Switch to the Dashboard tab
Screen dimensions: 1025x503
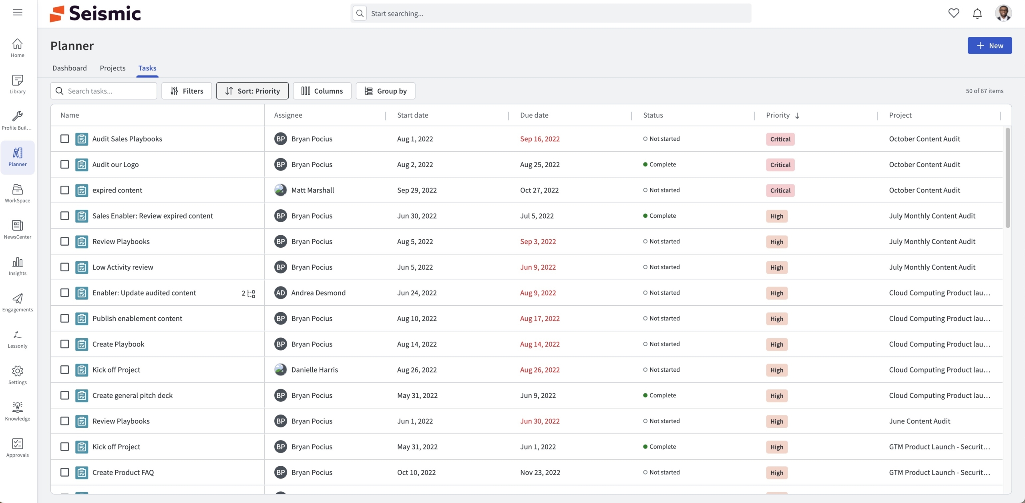pos(69,68)
